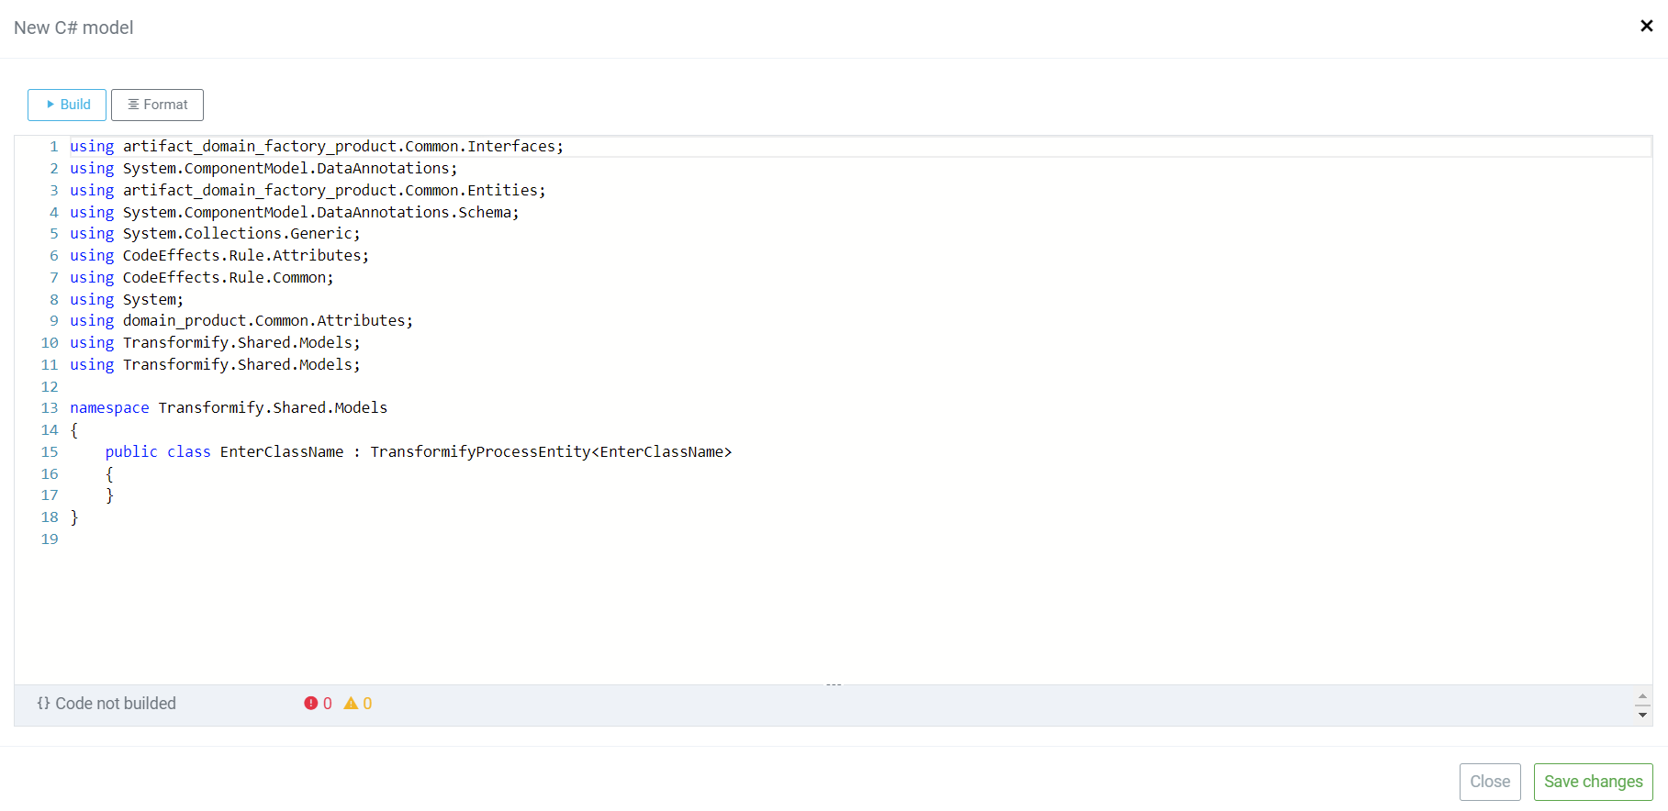Click line number 11 in gutter
This screenshot has width=1668, height=811.
(50, 365)
